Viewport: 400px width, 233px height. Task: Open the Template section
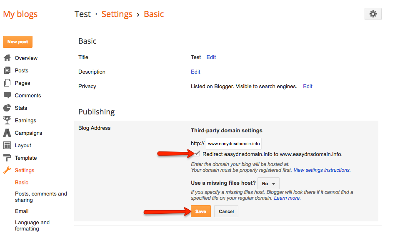26,158
